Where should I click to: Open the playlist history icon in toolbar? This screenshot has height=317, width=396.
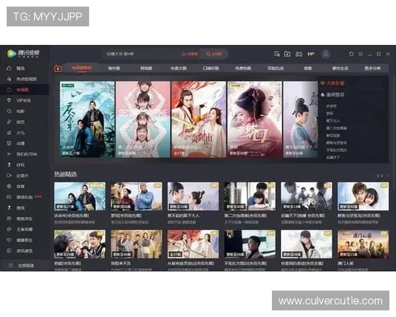(x=277, y=54)
